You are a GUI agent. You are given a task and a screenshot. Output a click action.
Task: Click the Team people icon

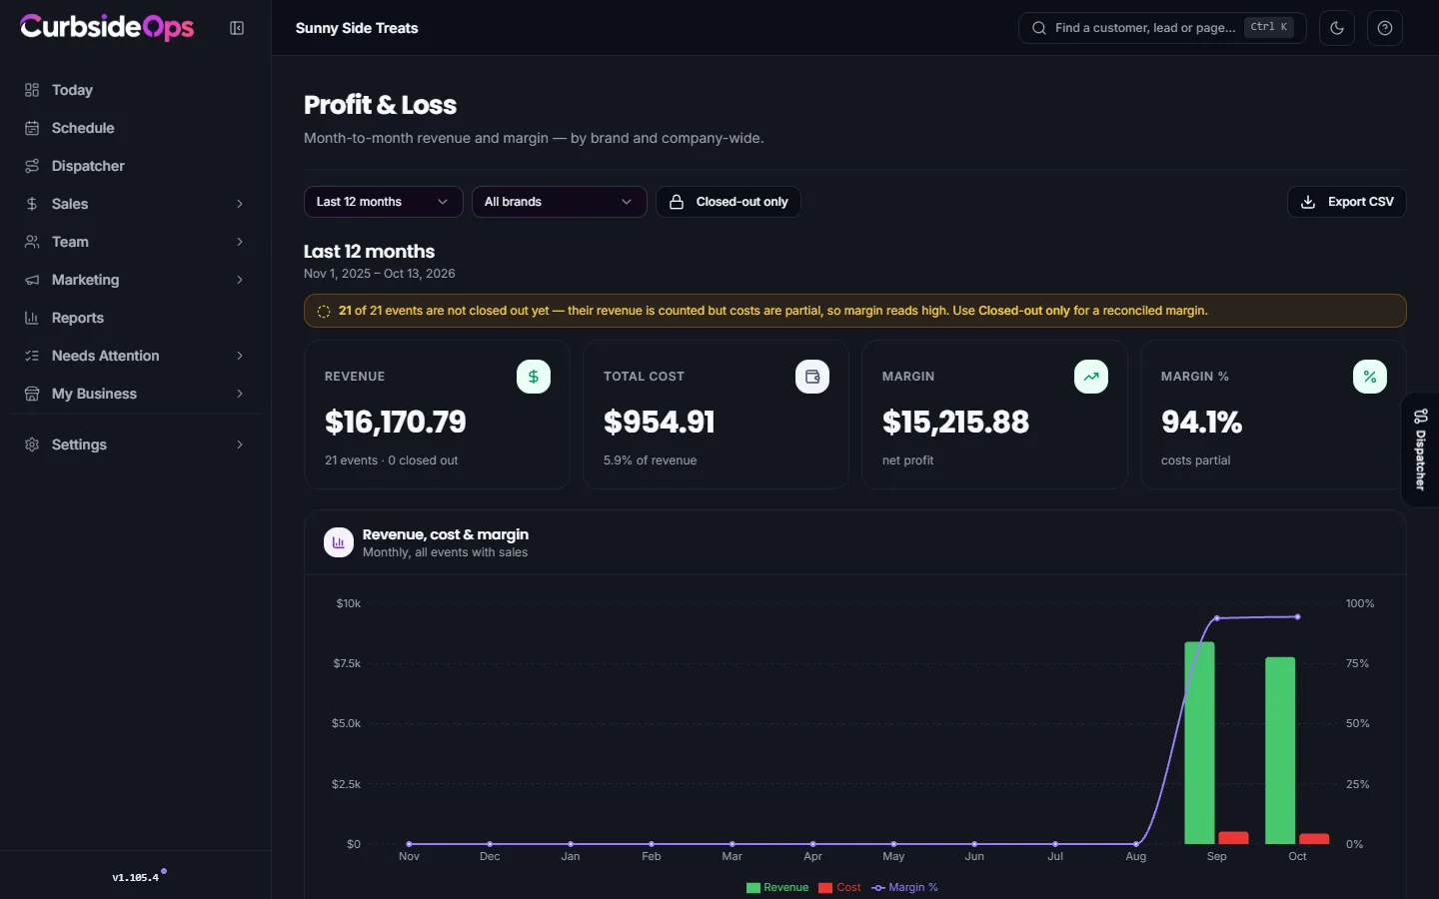[x=32, y=242]
